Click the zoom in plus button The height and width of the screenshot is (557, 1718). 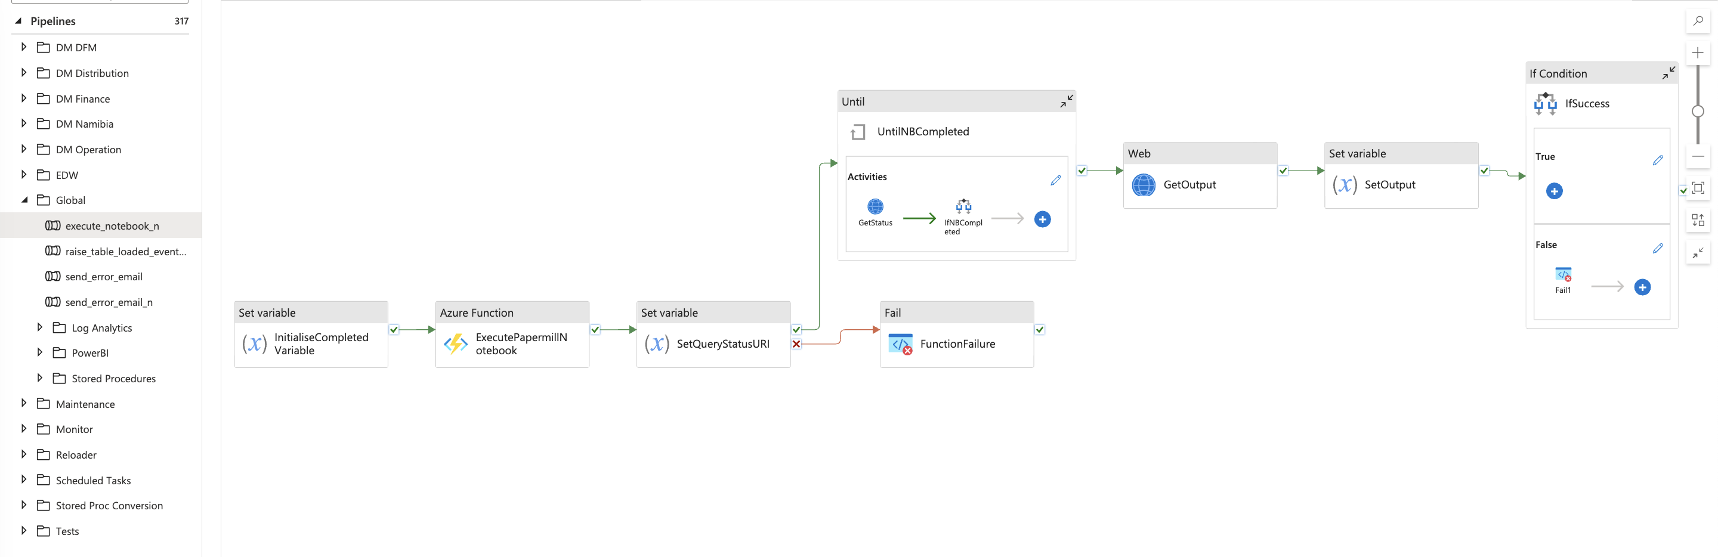click(1698, 52)
